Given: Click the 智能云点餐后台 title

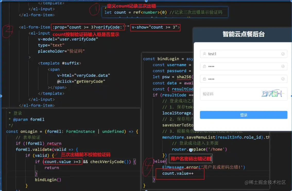Looking at the screenshot, I should tap(243, 34).
